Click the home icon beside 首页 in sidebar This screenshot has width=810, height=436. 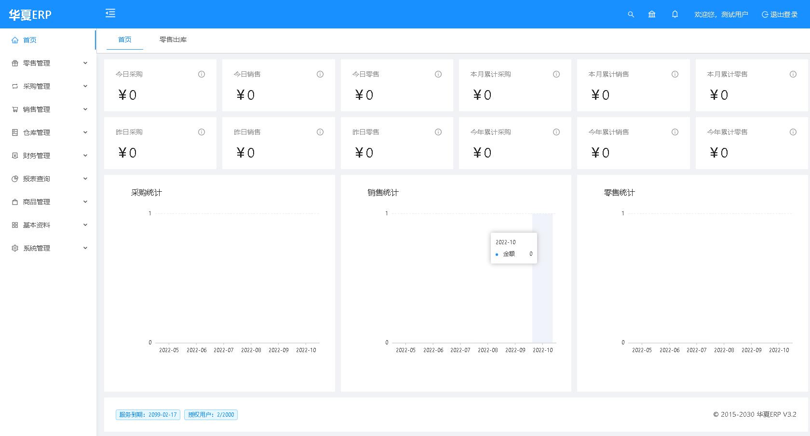15,40
